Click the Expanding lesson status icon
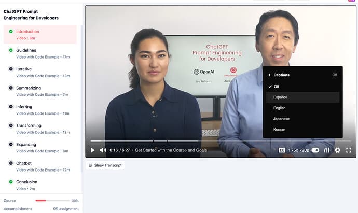Screen dimensions: 358x213 (x=11, y=144)
